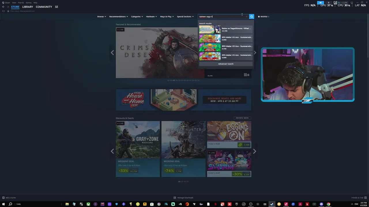Switch to the COMMUNITY tab
Viewport: 369px width, 207px height.
(44, 7)
